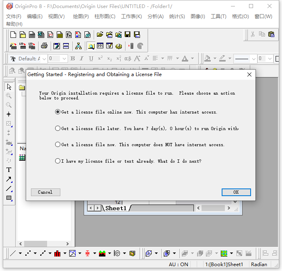Click the font color A swatch
This screenshot has width=282, height=271.
coord(185,58)
